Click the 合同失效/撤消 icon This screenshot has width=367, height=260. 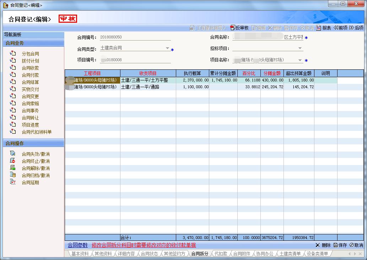[x=13, y=154]
